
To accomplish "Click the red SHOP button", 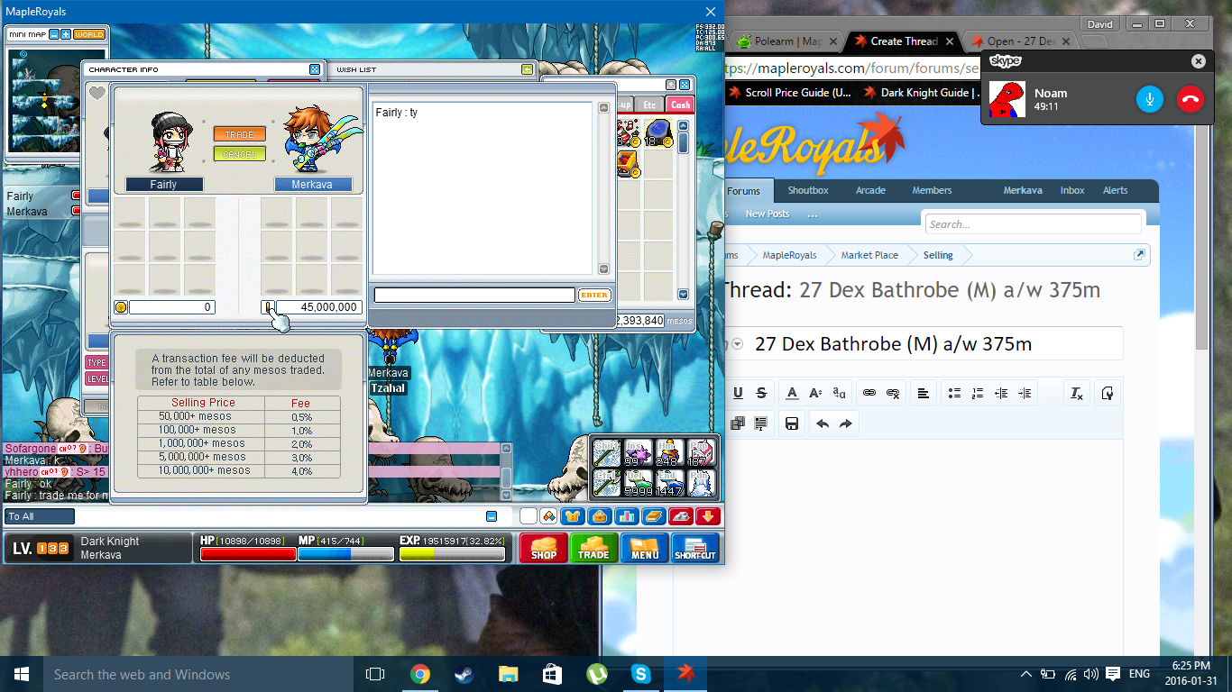I will point(544,548).
